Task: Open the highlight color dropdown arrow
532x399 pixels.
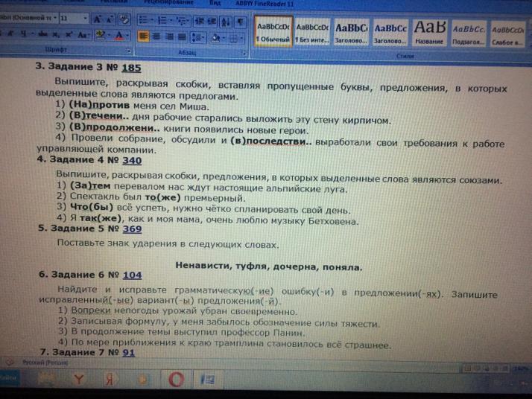Action: [108, 35]
